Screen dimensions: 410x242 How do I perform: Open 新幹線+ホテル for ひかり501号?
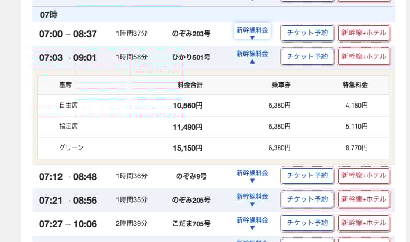[x=364, y=57]
